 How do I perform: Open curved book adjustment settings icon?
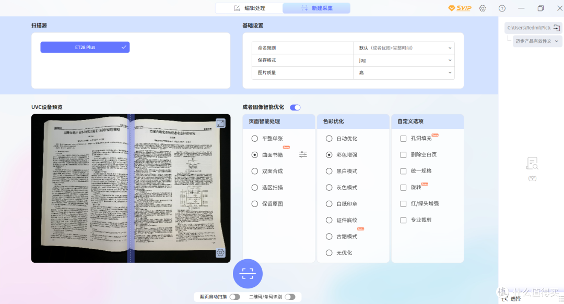[303, 154]
